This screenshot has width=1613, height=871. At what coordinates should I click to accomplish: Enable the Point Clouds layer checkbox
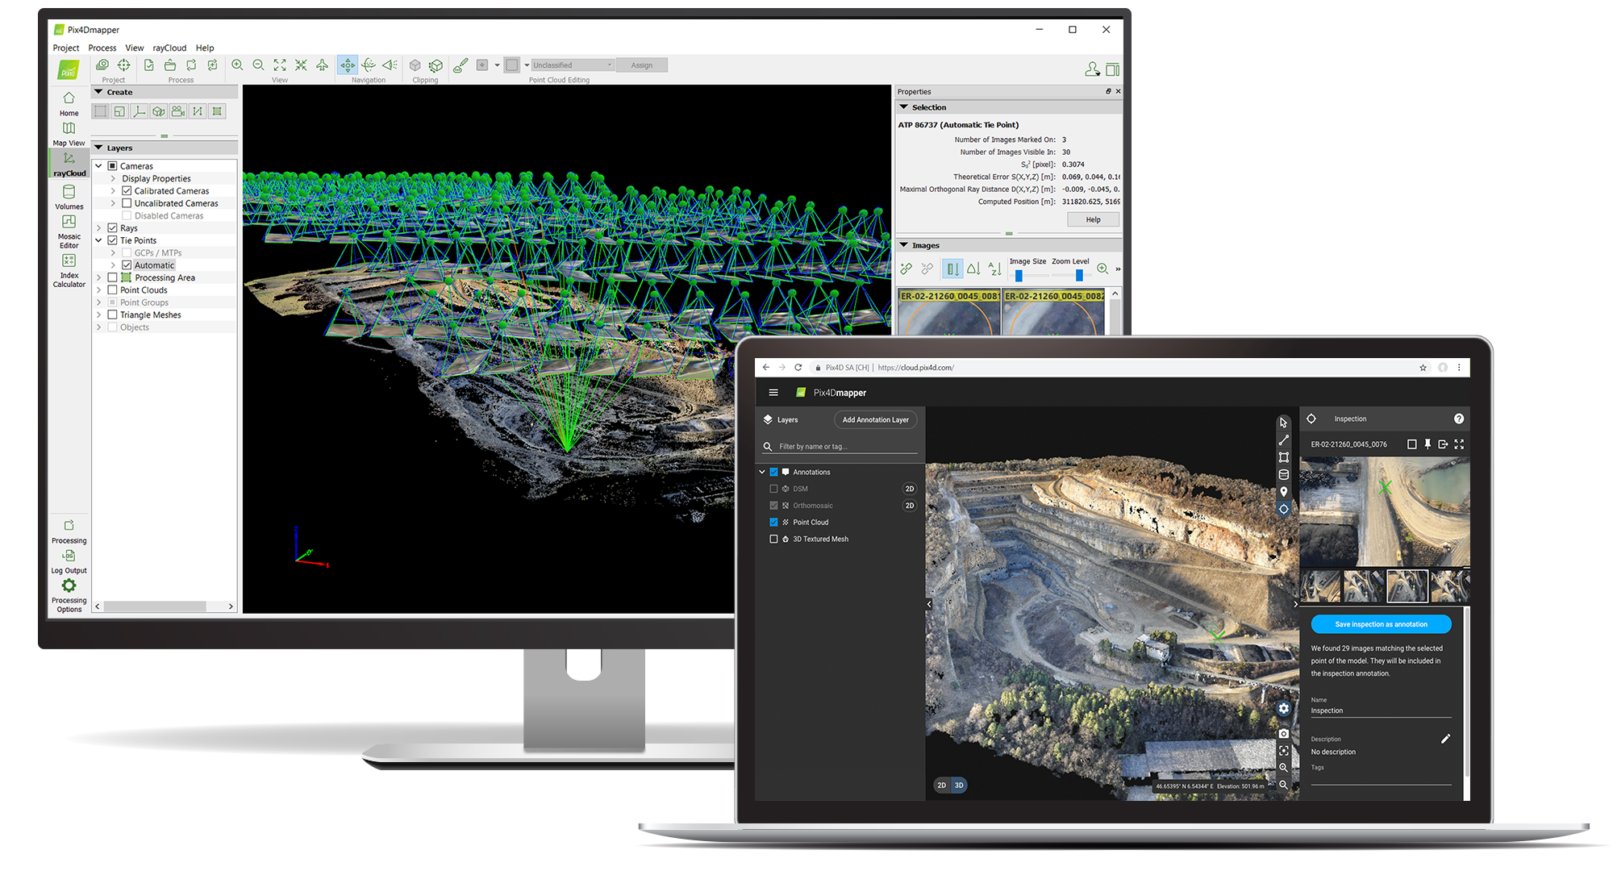(x=113, y=290)
